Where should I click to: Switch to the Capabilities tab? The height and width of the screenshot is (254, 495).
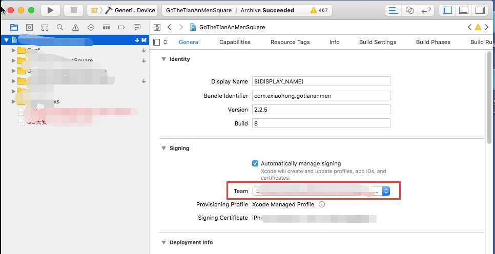(235, 42)
